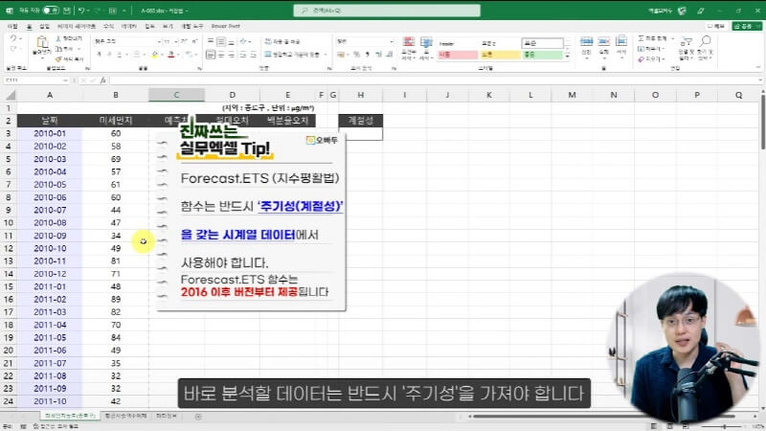This screenshot has height=431, width=766.
Task: Toggle Italic formatting
Action: tap(109, 55)
